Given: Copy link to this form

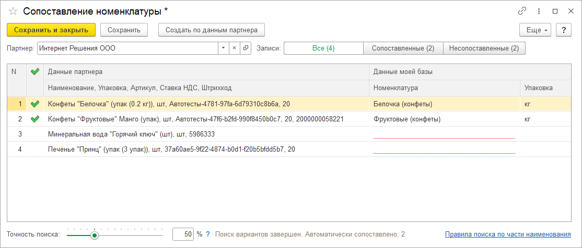Looking at the screenshot, I should tap(522, 11).
